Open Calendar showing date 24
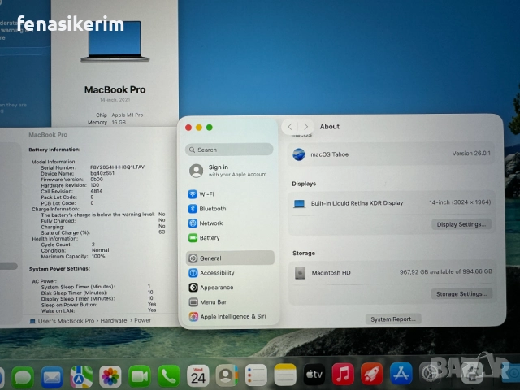Viewport: 520px width, 390px height. (x=198, y=375)
